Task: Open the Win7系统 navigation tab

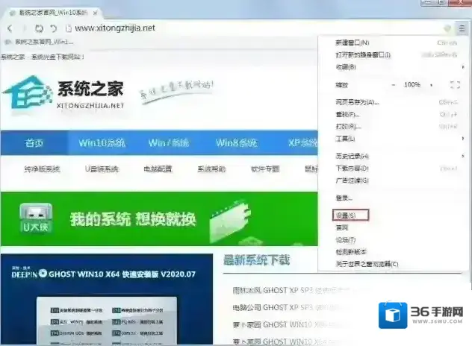Action: coord(169,142)
